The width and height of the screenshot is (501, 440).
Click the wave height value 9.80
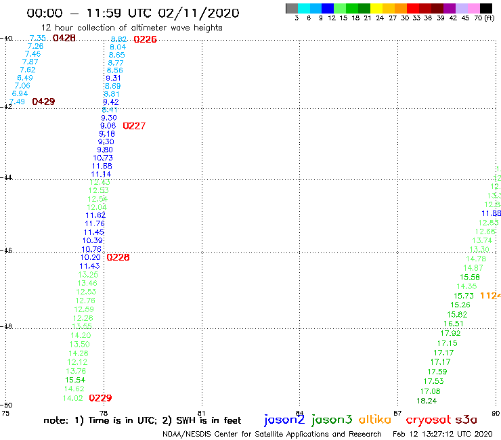(x=105, y=150)
